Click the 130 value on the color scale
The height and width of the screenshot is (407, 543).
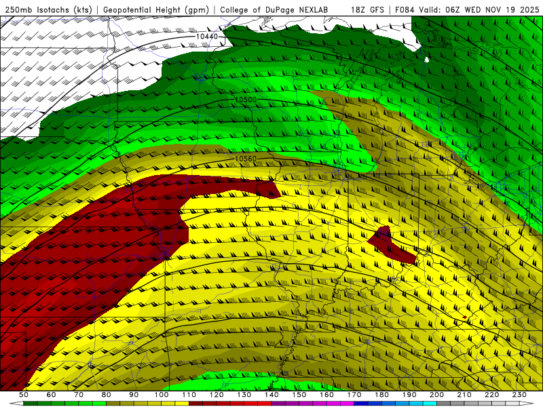coord(244,395)
